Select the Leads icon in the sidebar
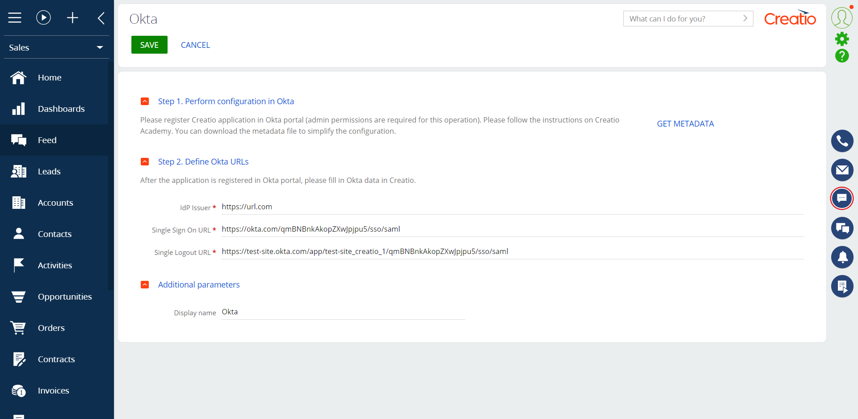 click(19, 171)
